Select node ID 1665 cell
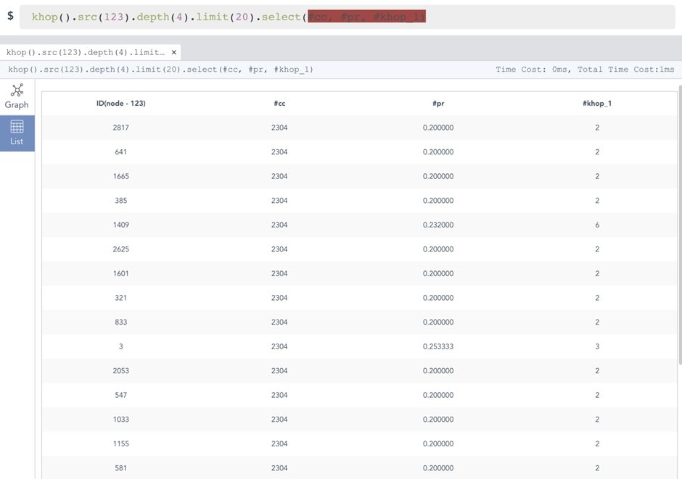Viewport: 682px width, 479px height. 121,176
